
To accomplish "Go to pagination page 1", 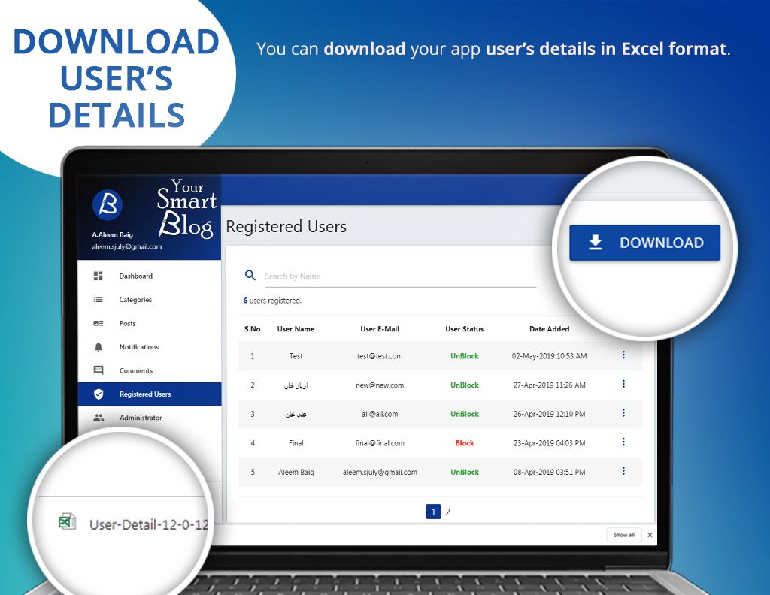I will click(x=433, y=512).
